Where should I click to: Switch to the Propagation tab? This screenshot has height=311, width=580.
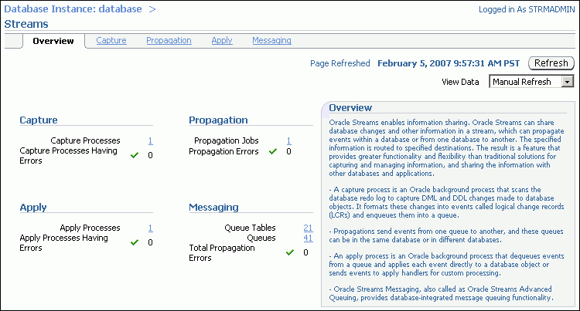pos(169,40)
